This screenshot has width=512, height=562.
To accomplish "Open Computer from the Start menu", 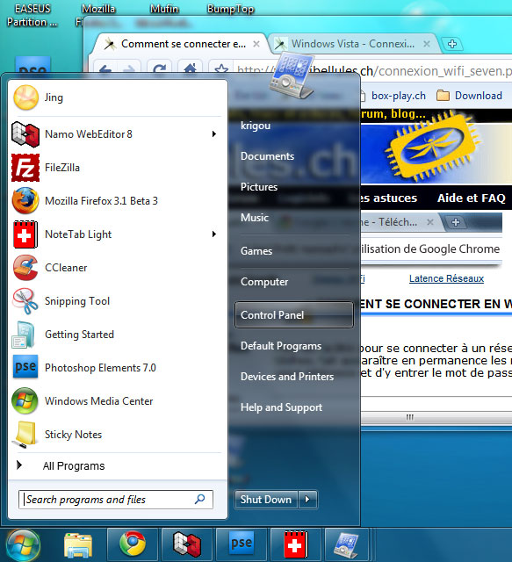I will coord(264,282).
